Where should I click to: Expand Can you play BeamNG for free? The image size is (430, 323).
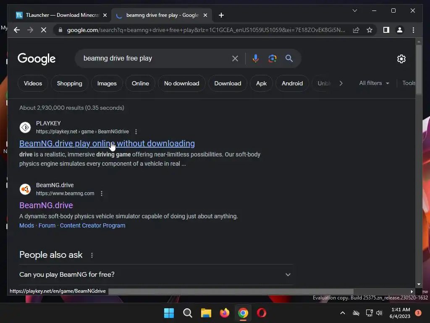tap(156, 275)
